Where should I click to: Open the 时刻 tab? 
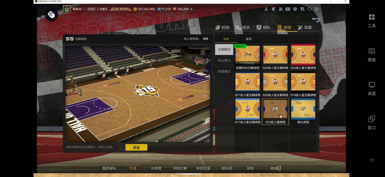point(222,28)
